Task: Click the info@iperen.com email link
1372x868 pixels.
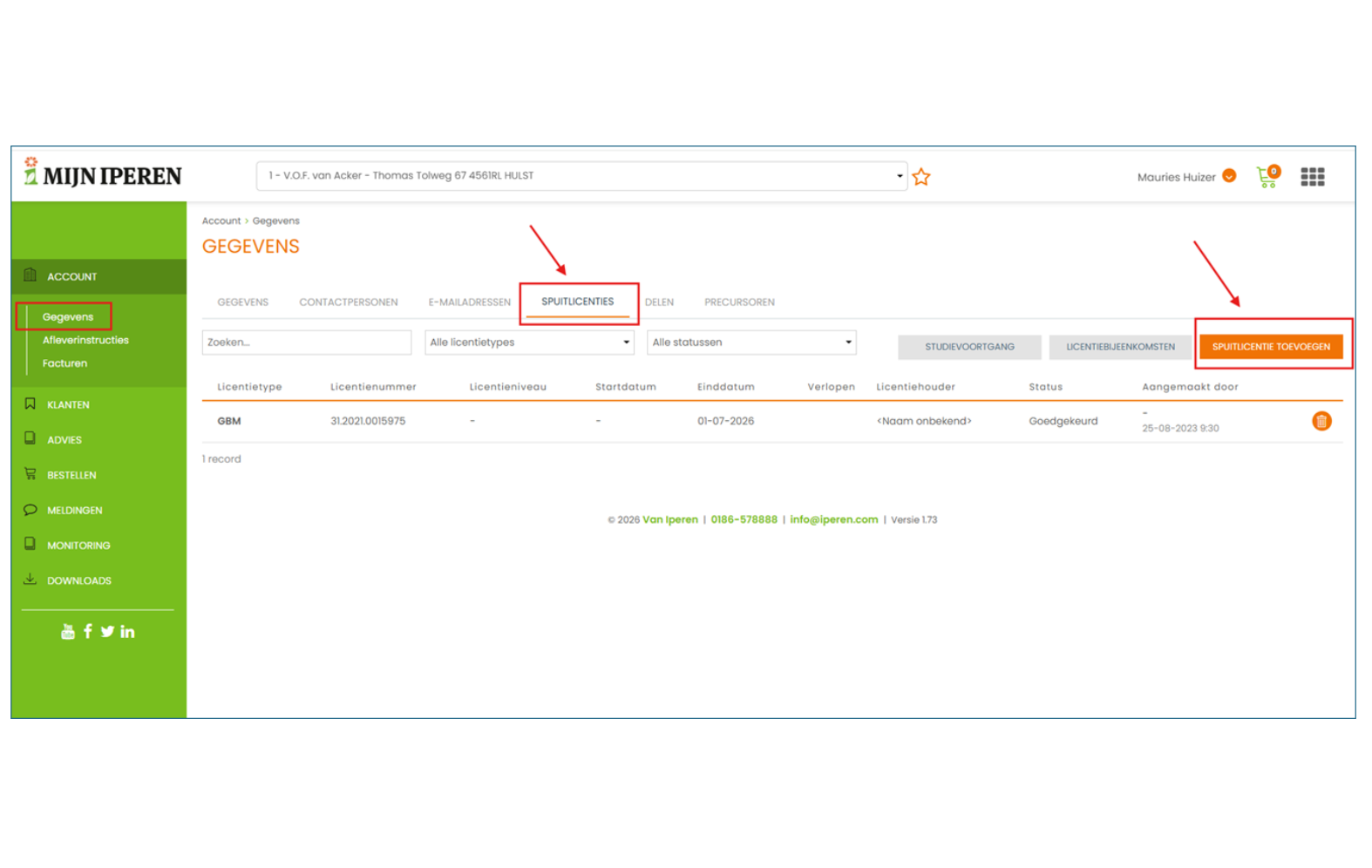Action: [833, 519]
